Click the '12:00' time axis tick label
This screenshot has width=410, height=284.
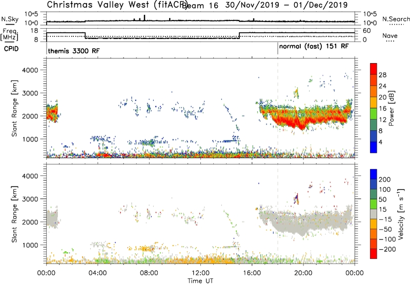(200, 273)
